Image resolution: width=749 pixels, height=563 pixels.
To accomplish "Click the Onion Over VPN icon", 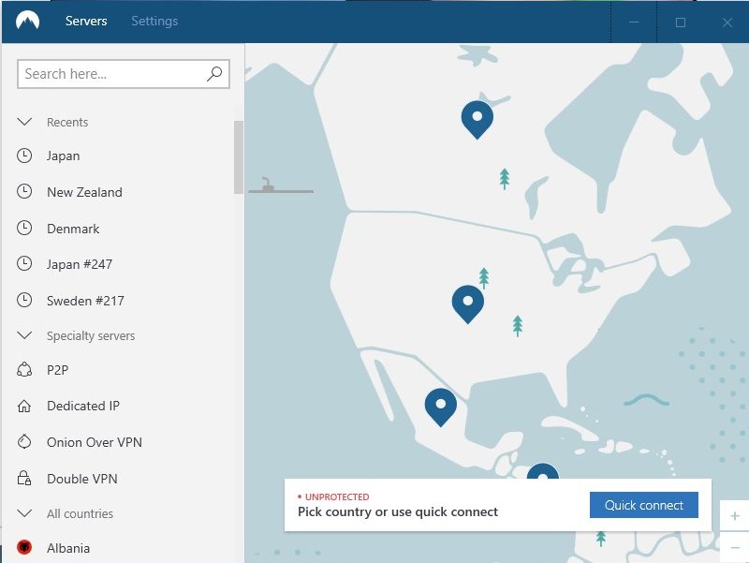I will click(24, 441).
